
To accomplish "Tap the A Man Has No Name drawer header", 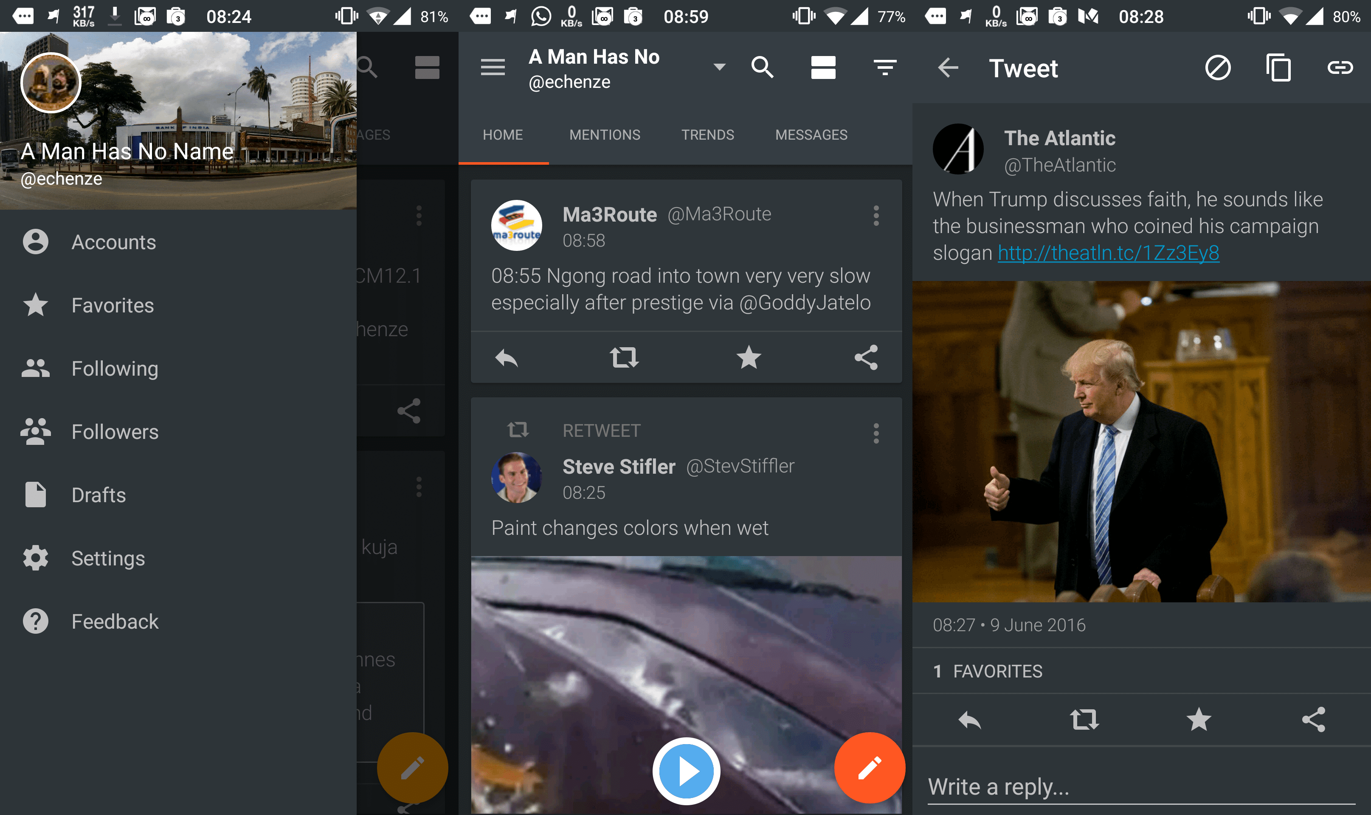I will tap(178, 121).
